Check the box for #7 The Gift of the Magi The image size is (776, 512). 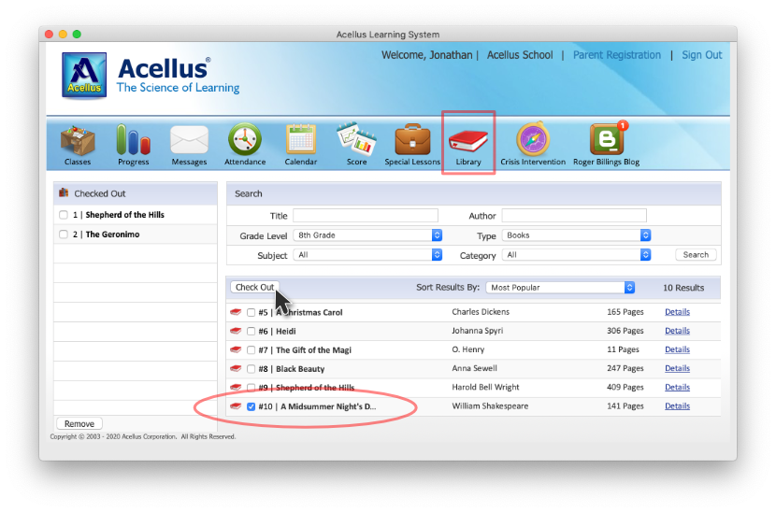point(251,350)
